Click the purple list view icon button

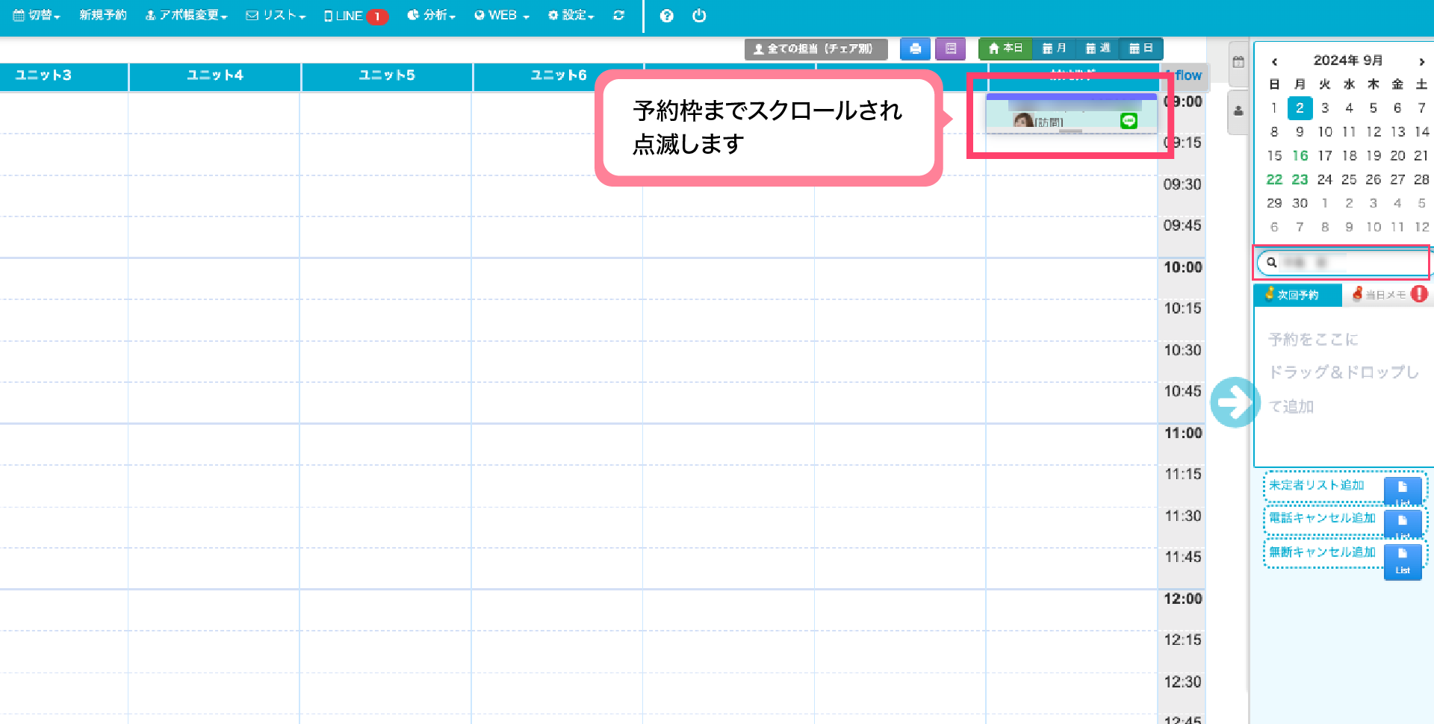click(950, 49)
